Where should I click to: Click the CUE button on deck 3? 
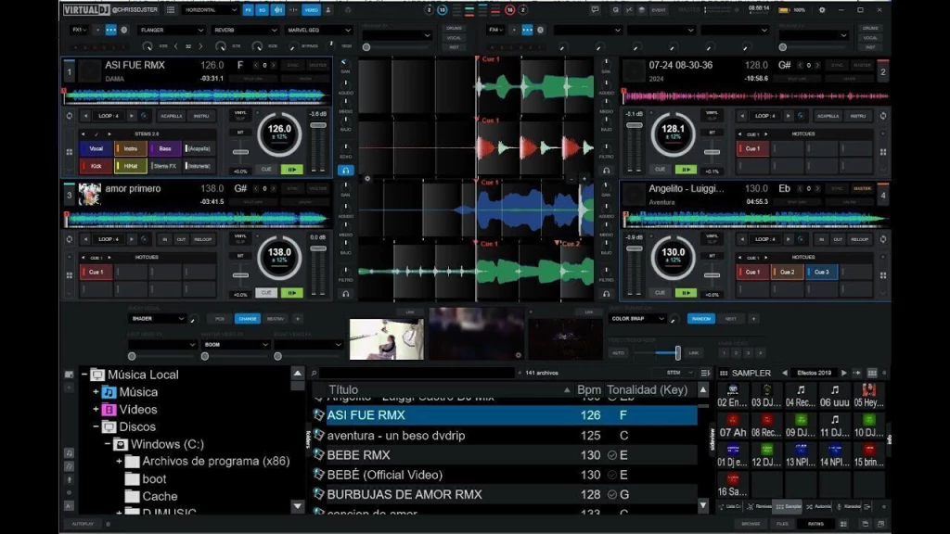[x=266, y=292]
